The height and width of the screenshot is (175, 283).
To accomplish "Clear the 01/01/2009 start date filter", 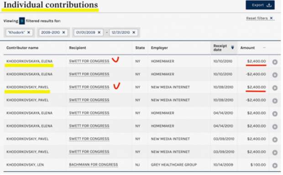I will (x=99, y=32).
